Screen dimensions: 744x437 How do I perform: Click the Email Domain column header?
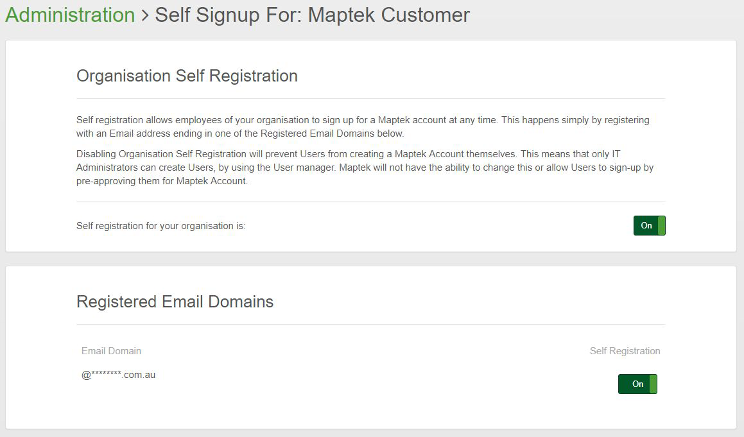point(111,351)
